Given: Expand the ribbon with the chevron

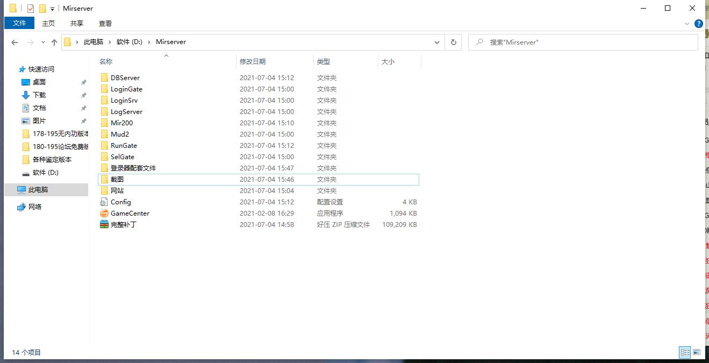Looking at the screenshot, I should tap(687, 24).
